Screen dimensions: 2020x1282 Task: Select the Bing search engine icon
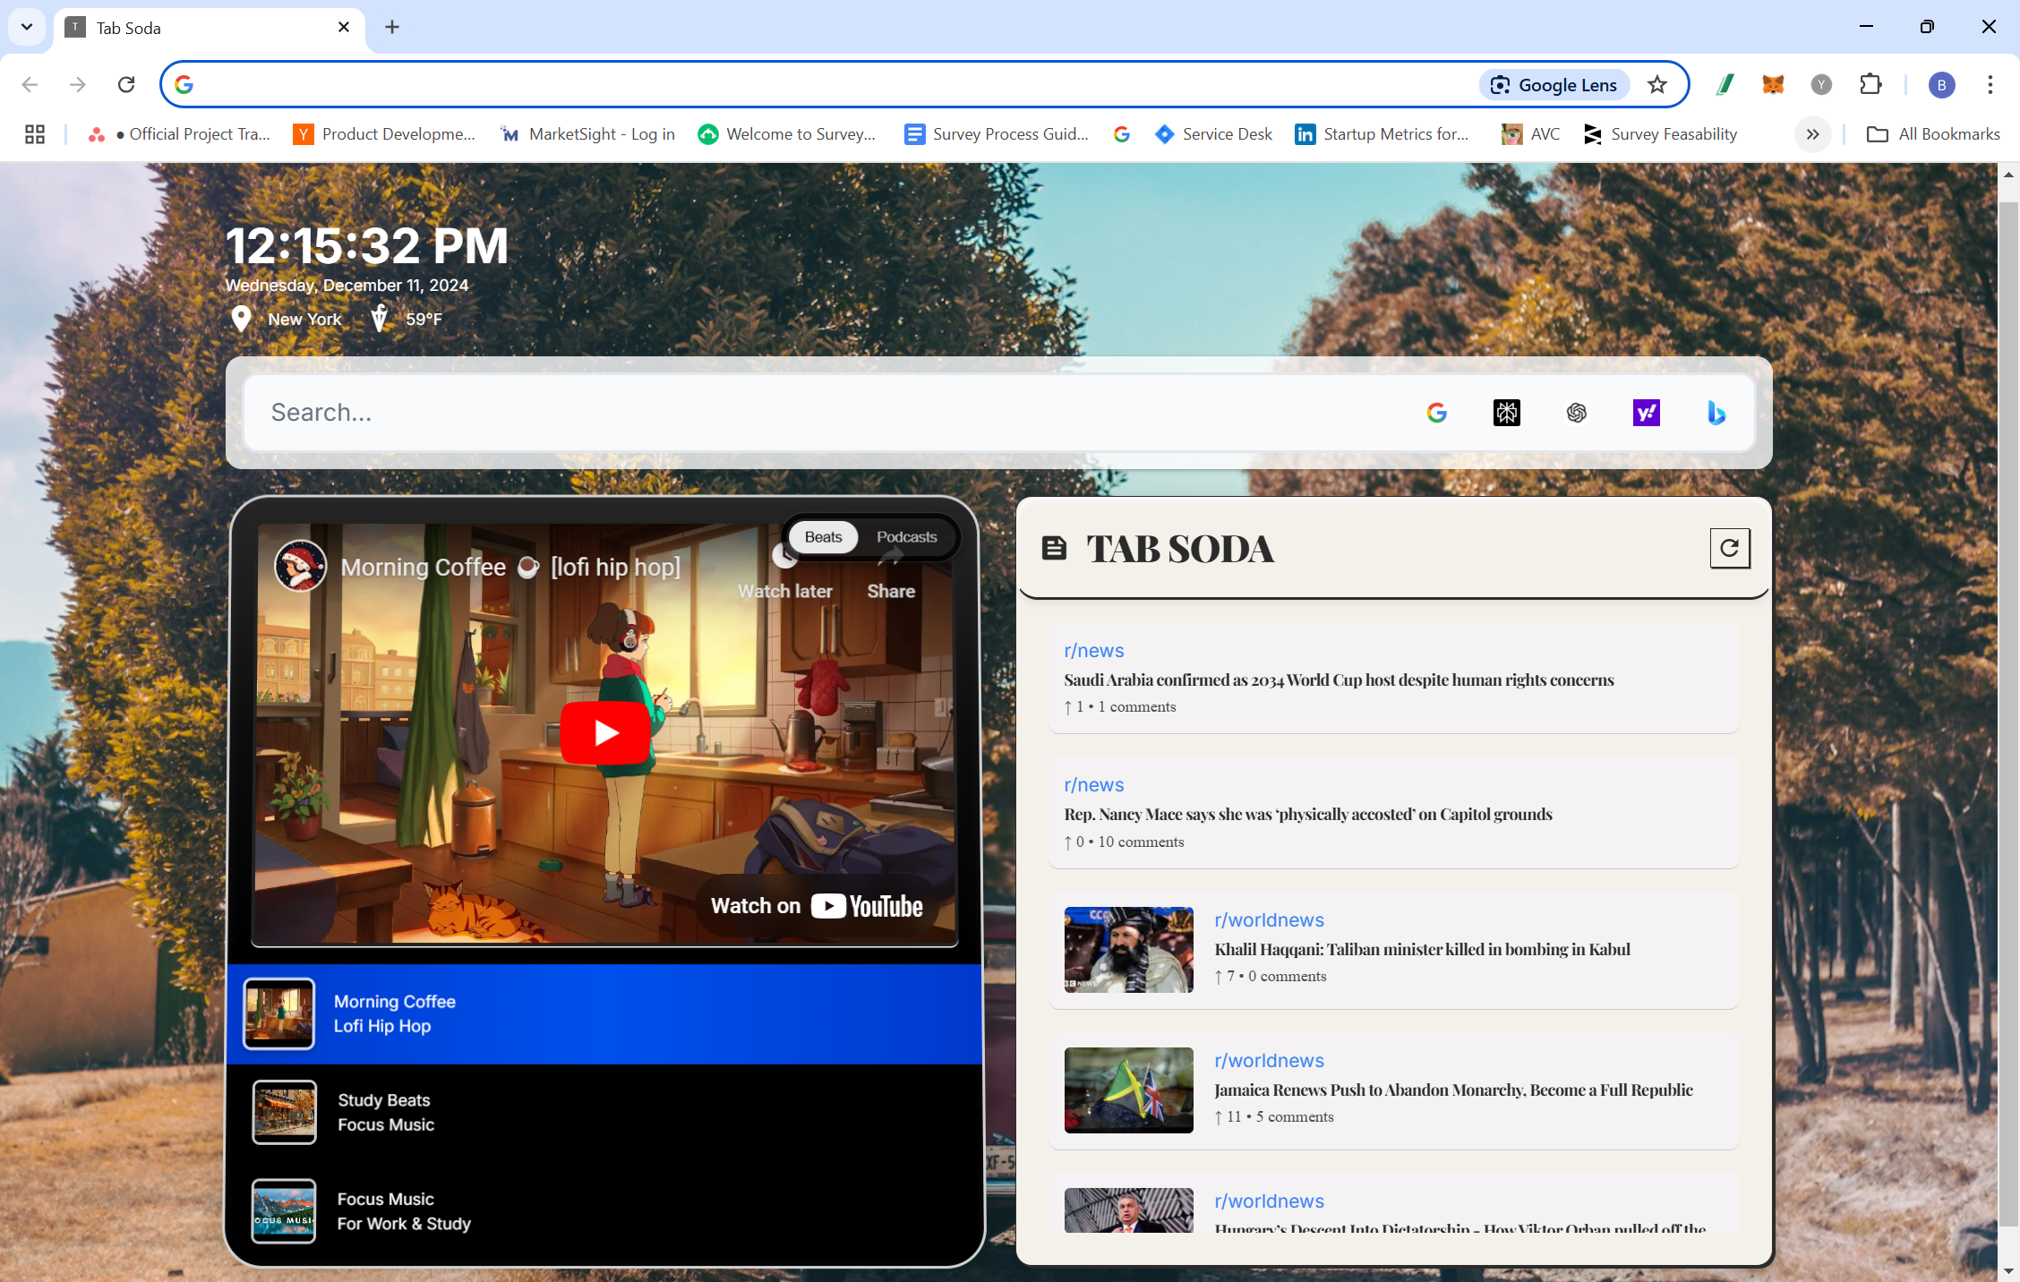click(x=1716, y=413)
